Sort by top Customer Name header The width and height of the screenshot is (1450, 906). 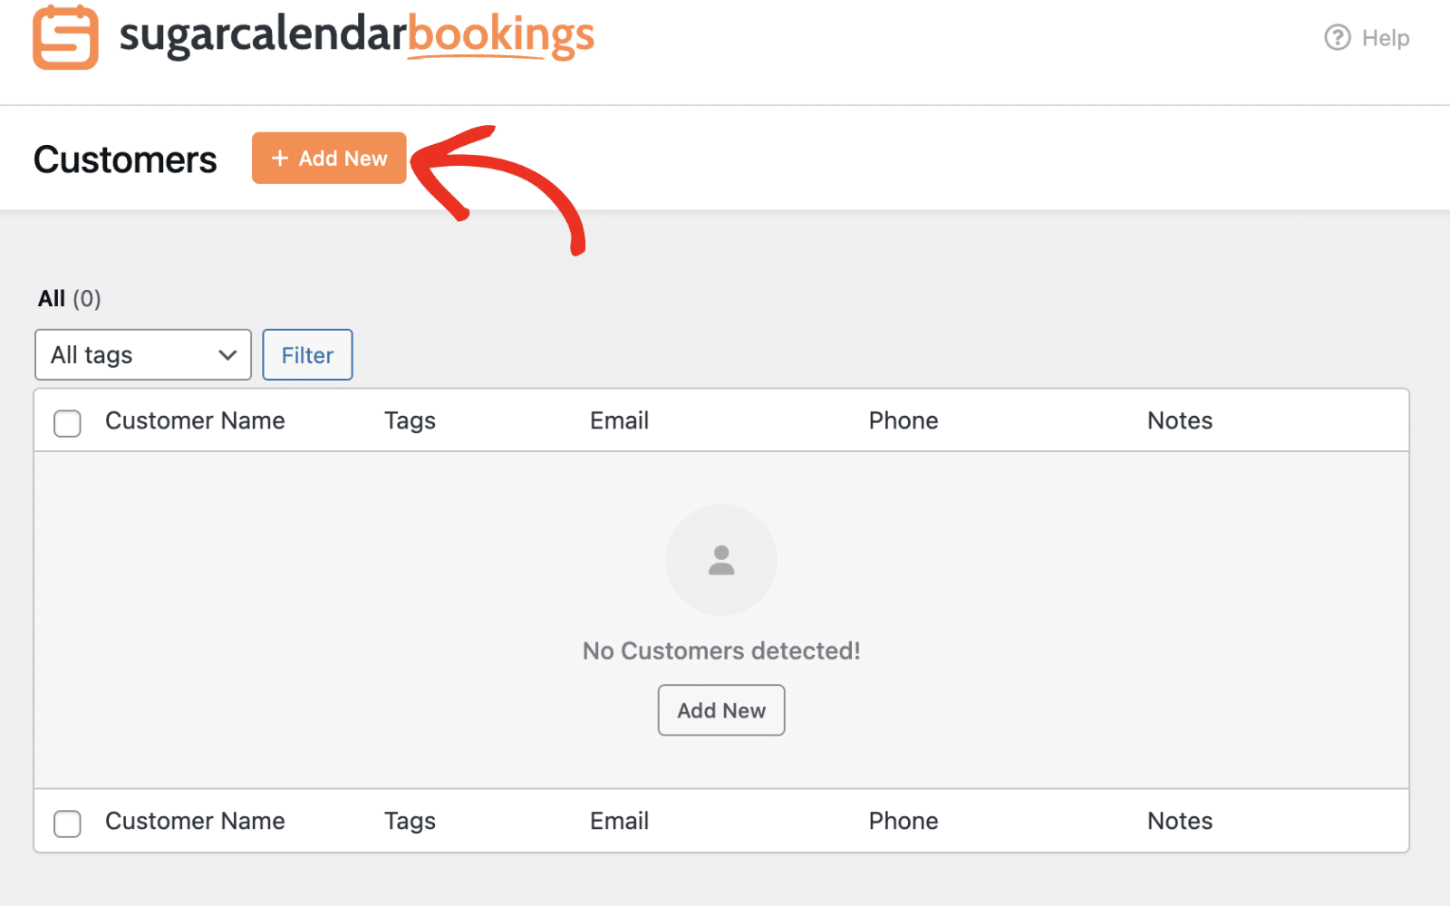click(x=195, y=420)
